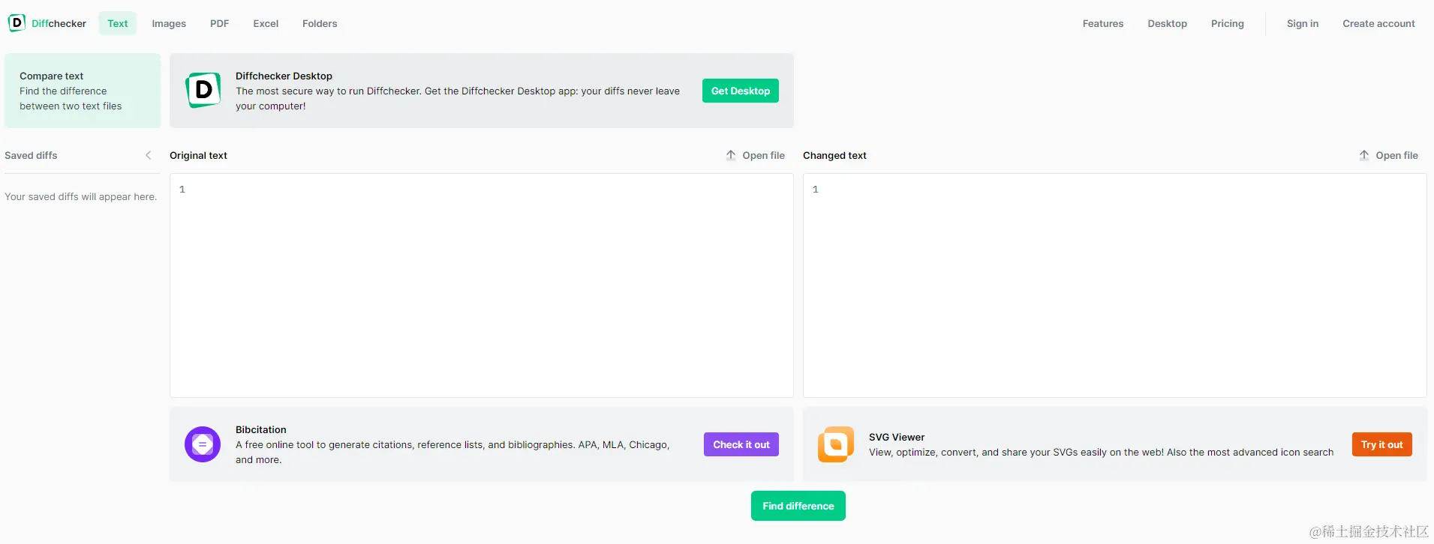Click the 'Original text' label
The height and width of the screenshot is (544, 1434).
[198, 155]
